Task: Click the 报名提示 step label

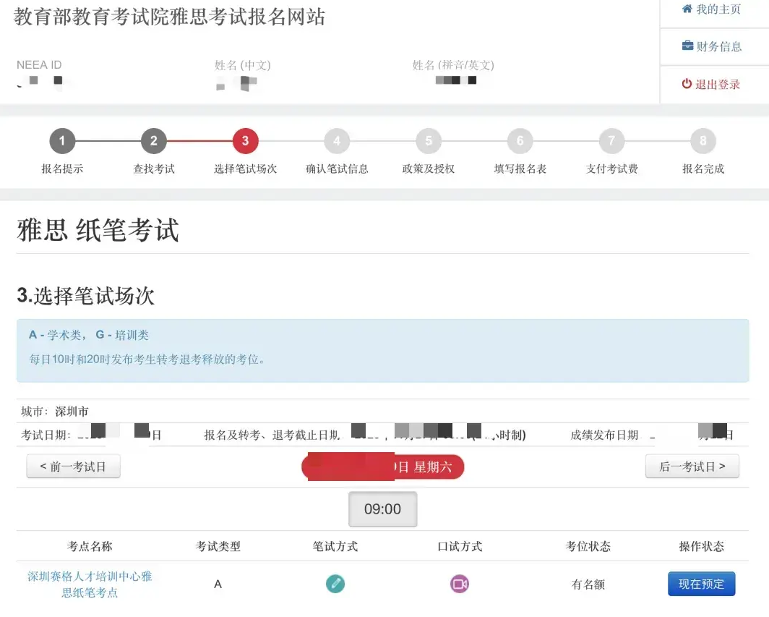Action: [x=62, y=169]
